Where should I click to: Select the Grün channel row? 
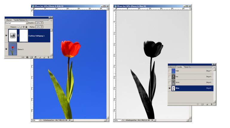click(191, 82)
